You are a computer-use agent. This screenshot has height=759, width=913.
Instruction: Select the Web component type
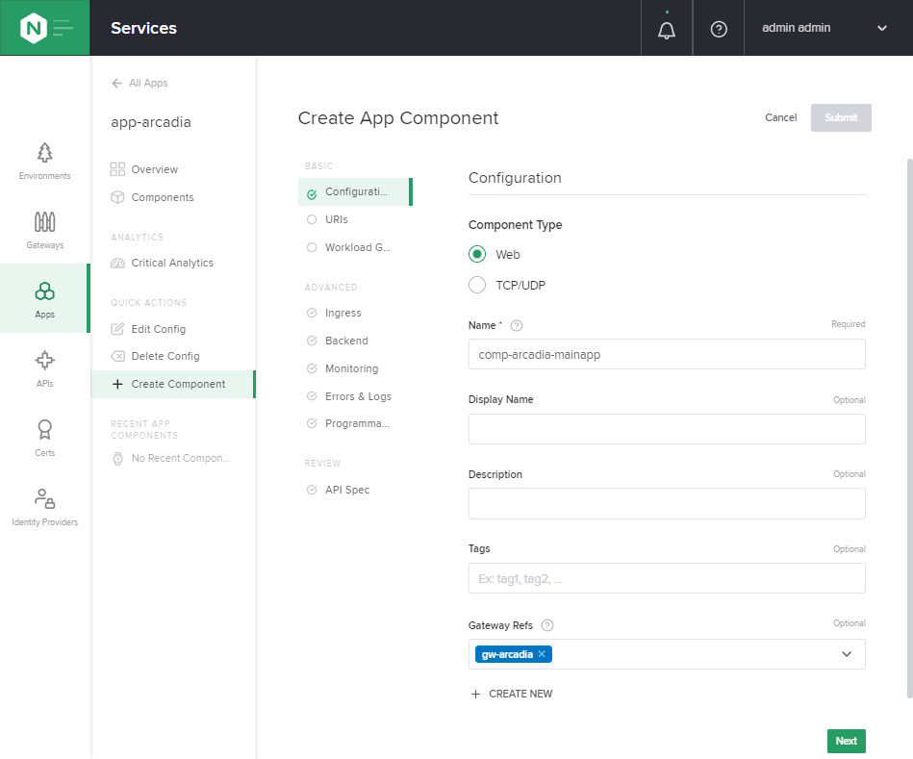coord(477,254)
